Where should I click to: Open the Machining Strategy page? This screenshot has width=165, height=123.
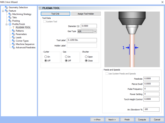pyautogui.click(x=22, y=14)
